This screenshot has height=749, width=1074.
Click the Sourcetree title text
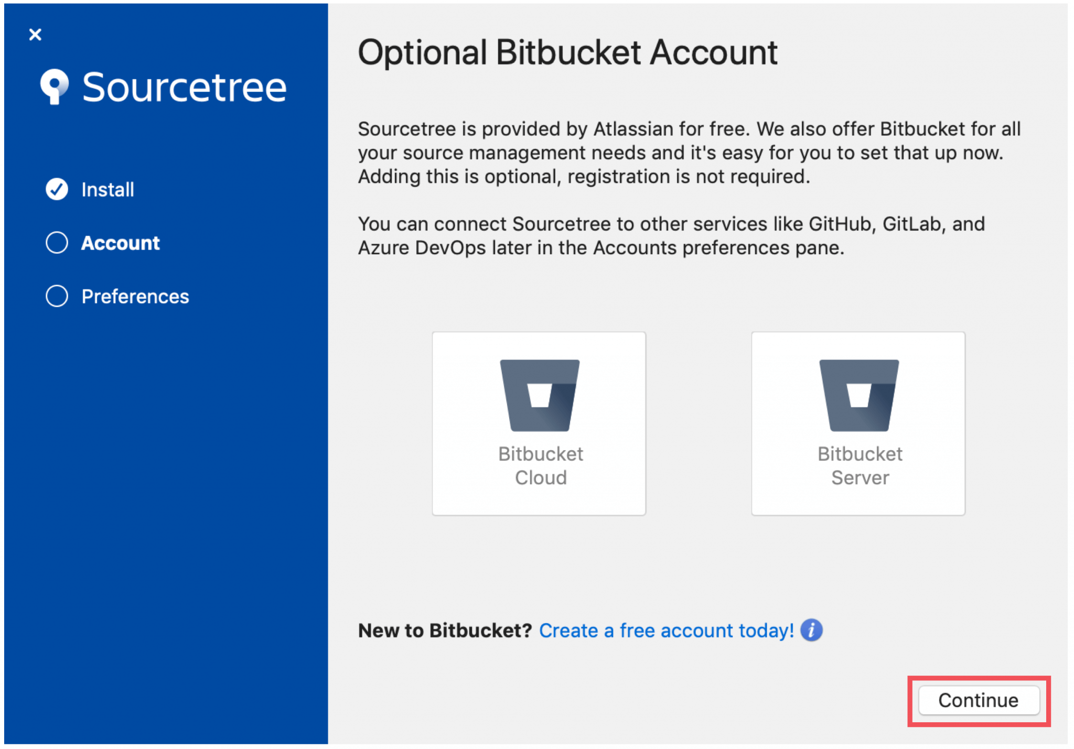[185, 87]
